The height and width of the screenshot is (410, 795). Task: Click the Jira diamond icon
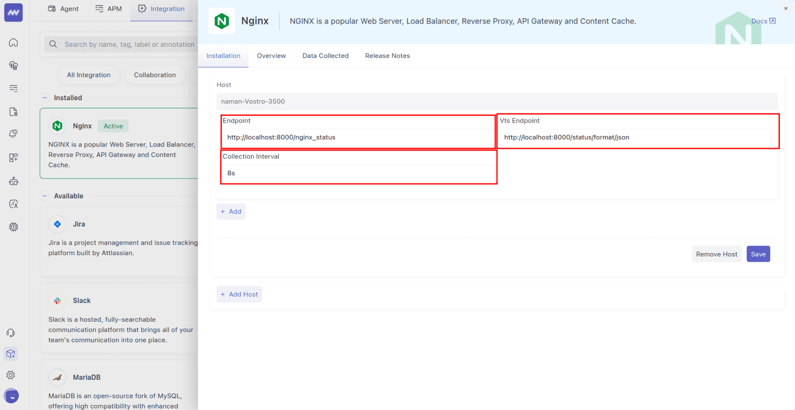(x=58, y=224)
